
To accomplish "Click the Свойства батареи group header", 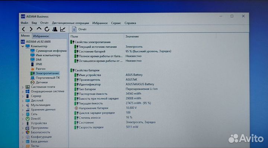I will point(85,70).
